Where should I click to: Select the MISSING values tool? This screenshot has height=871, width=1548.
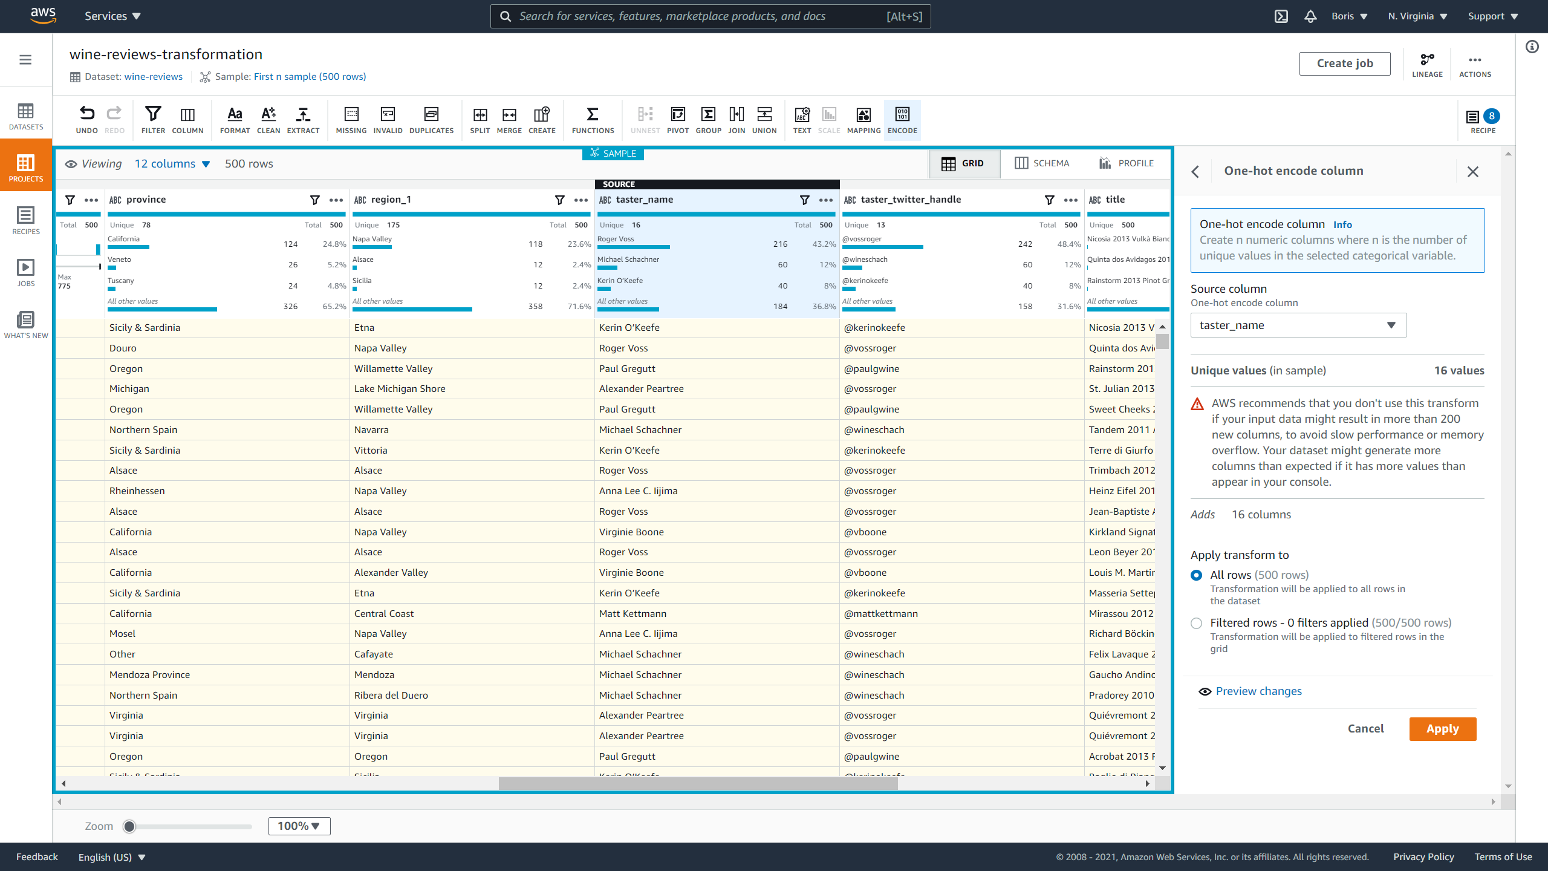point(351,119)
